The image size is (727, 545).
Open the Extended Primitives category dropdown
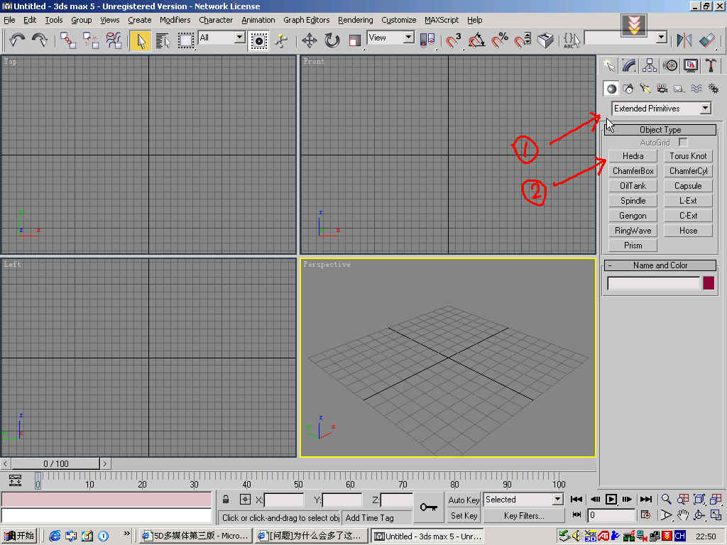(661, 109)
